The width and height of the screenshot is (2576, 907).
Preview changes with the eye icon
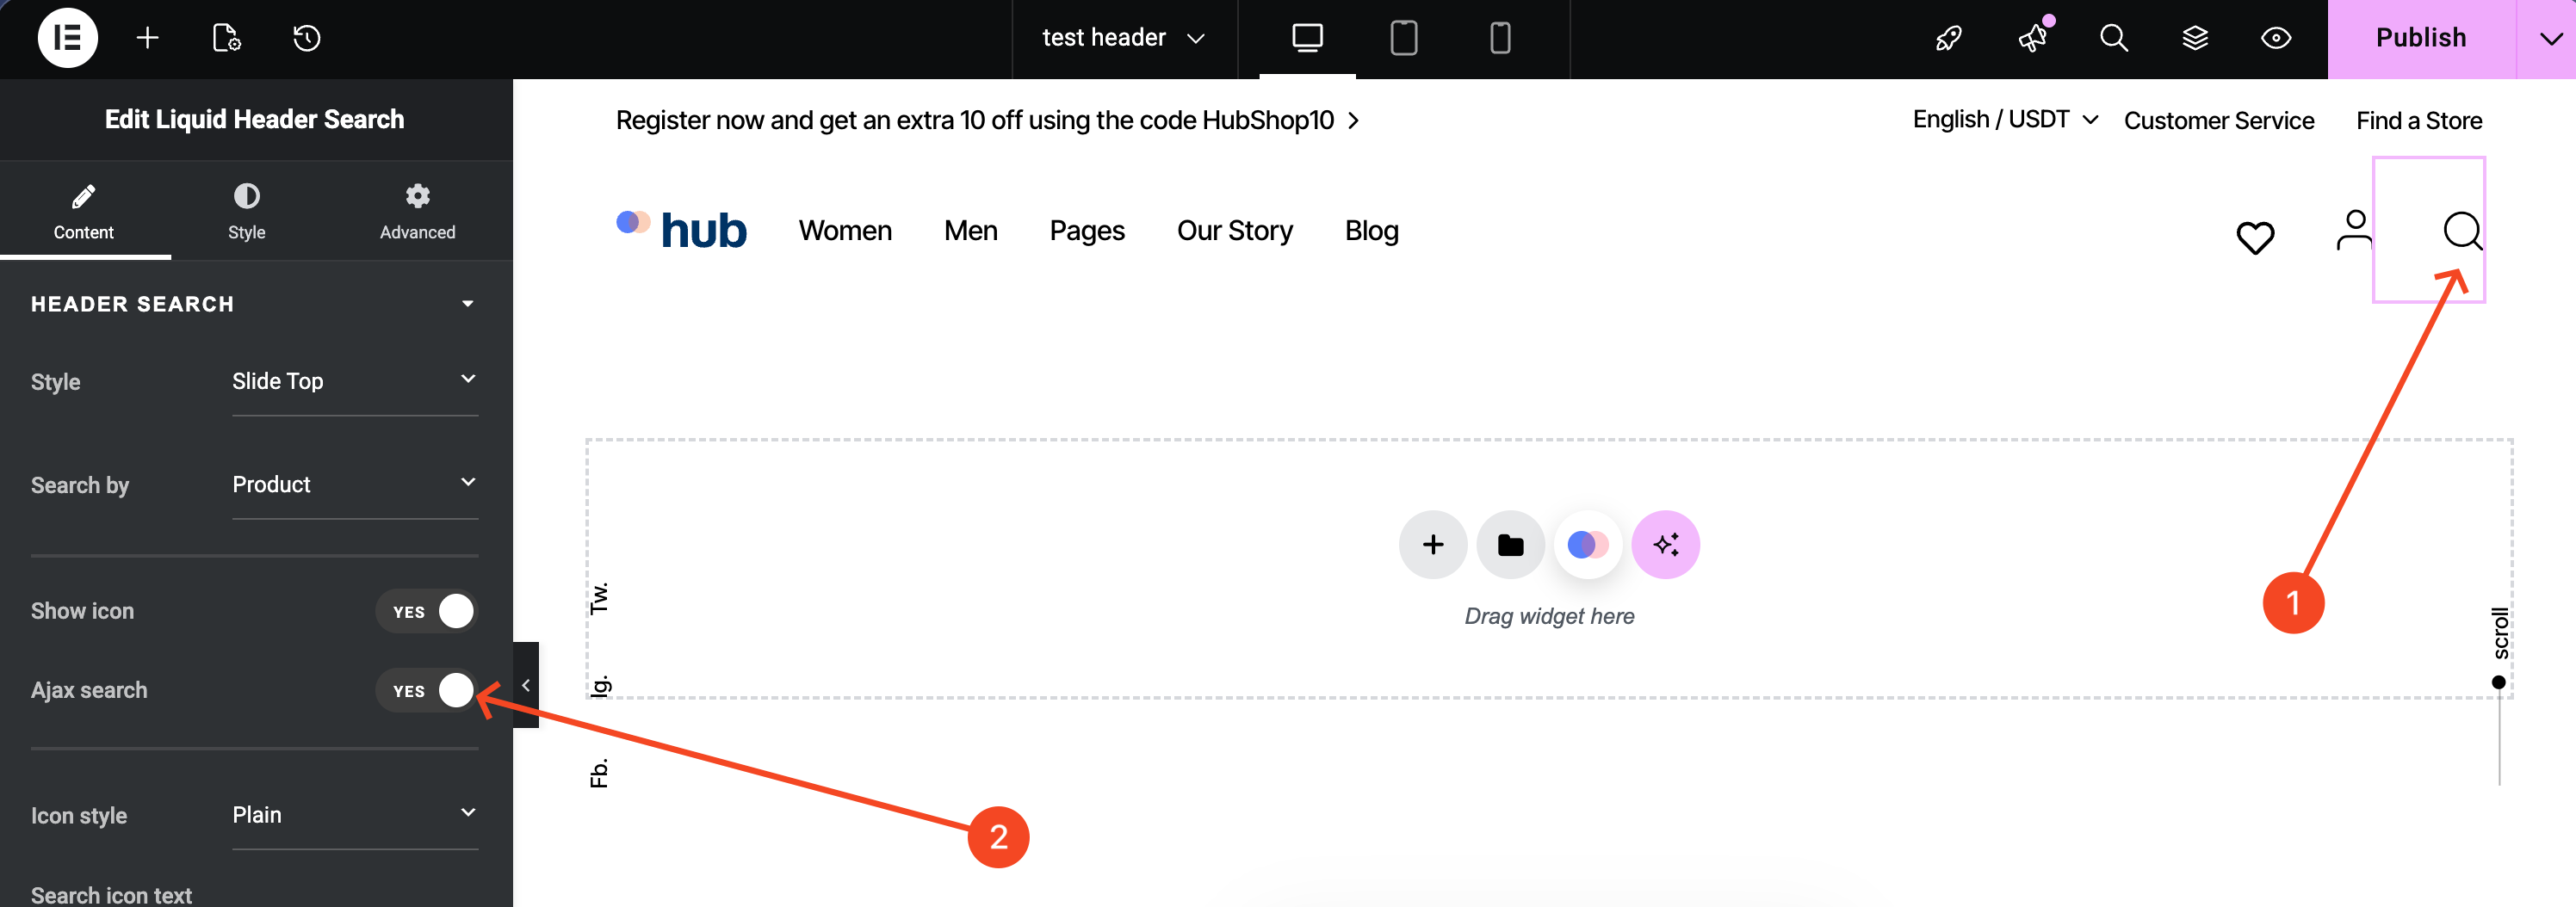tap(2276, 38)
